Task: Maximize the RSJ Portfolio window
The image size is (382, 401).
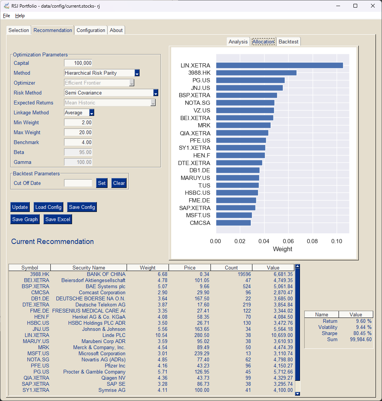Action: tap(355, 6)
